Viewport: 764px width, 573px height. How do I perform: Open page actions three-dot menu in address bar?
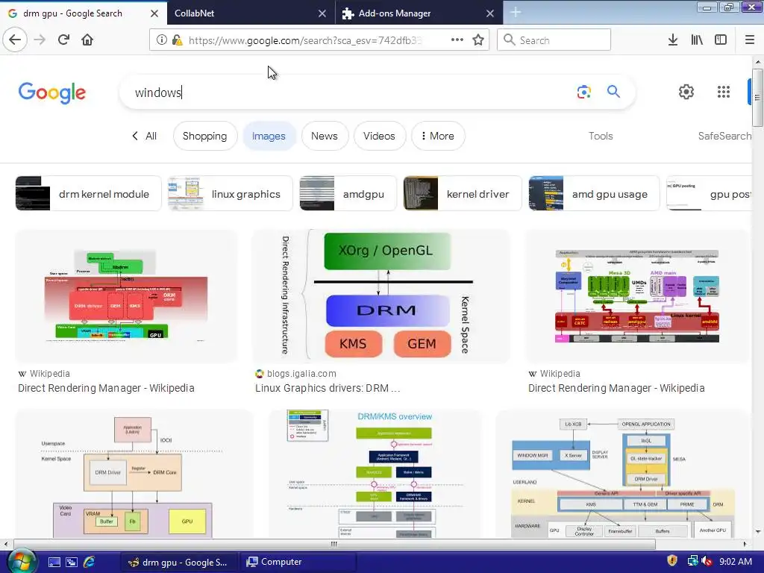tap(457, 40)
